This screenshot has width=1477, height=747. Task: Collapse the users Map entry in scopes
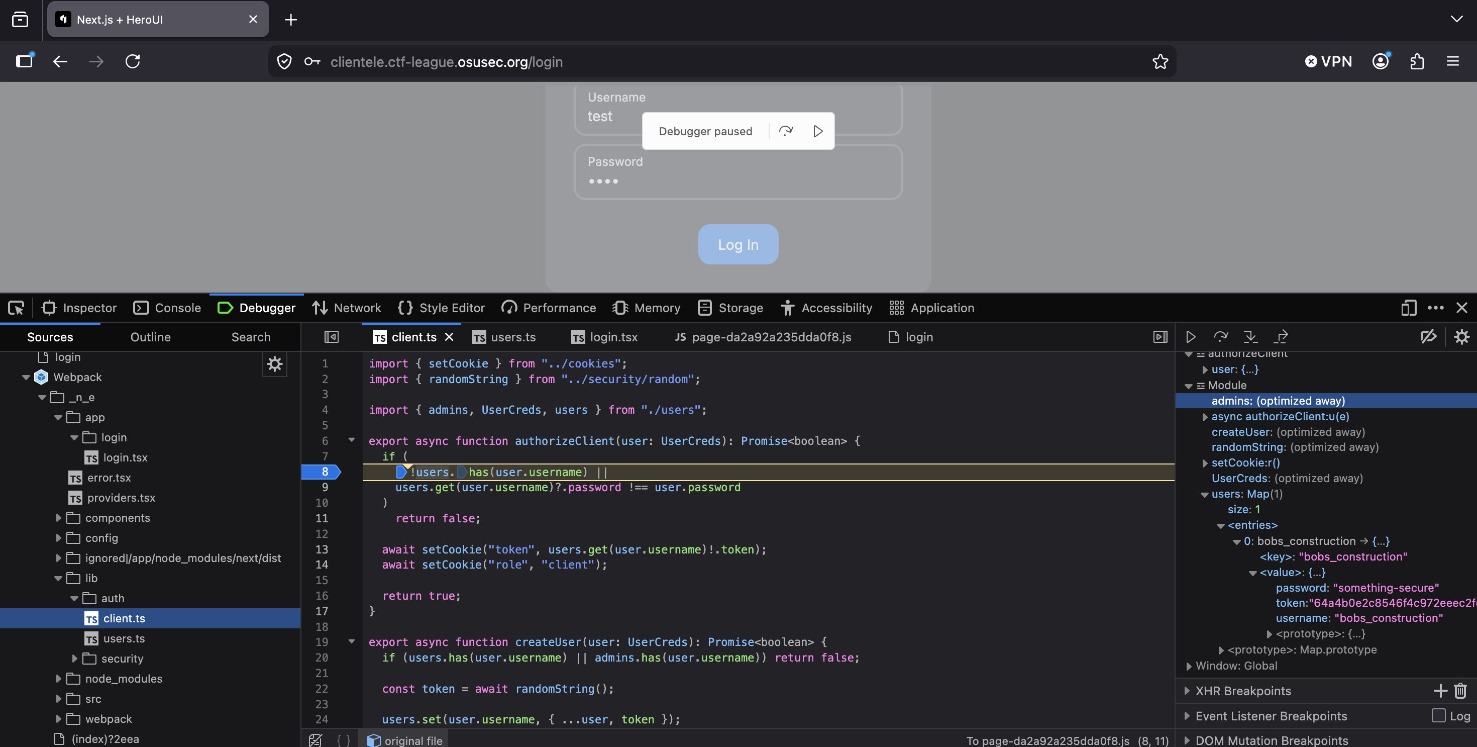pos(1204,494)
